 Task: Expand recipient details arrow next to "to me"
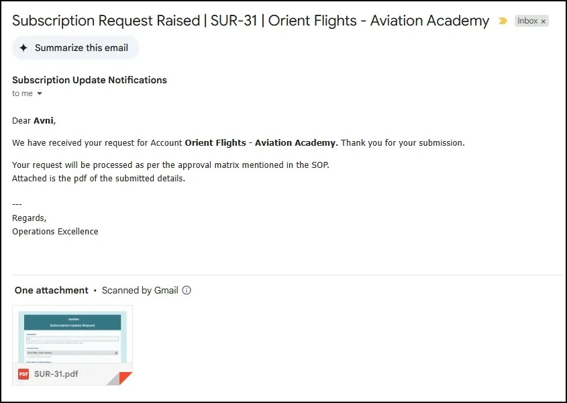point(40,93)
